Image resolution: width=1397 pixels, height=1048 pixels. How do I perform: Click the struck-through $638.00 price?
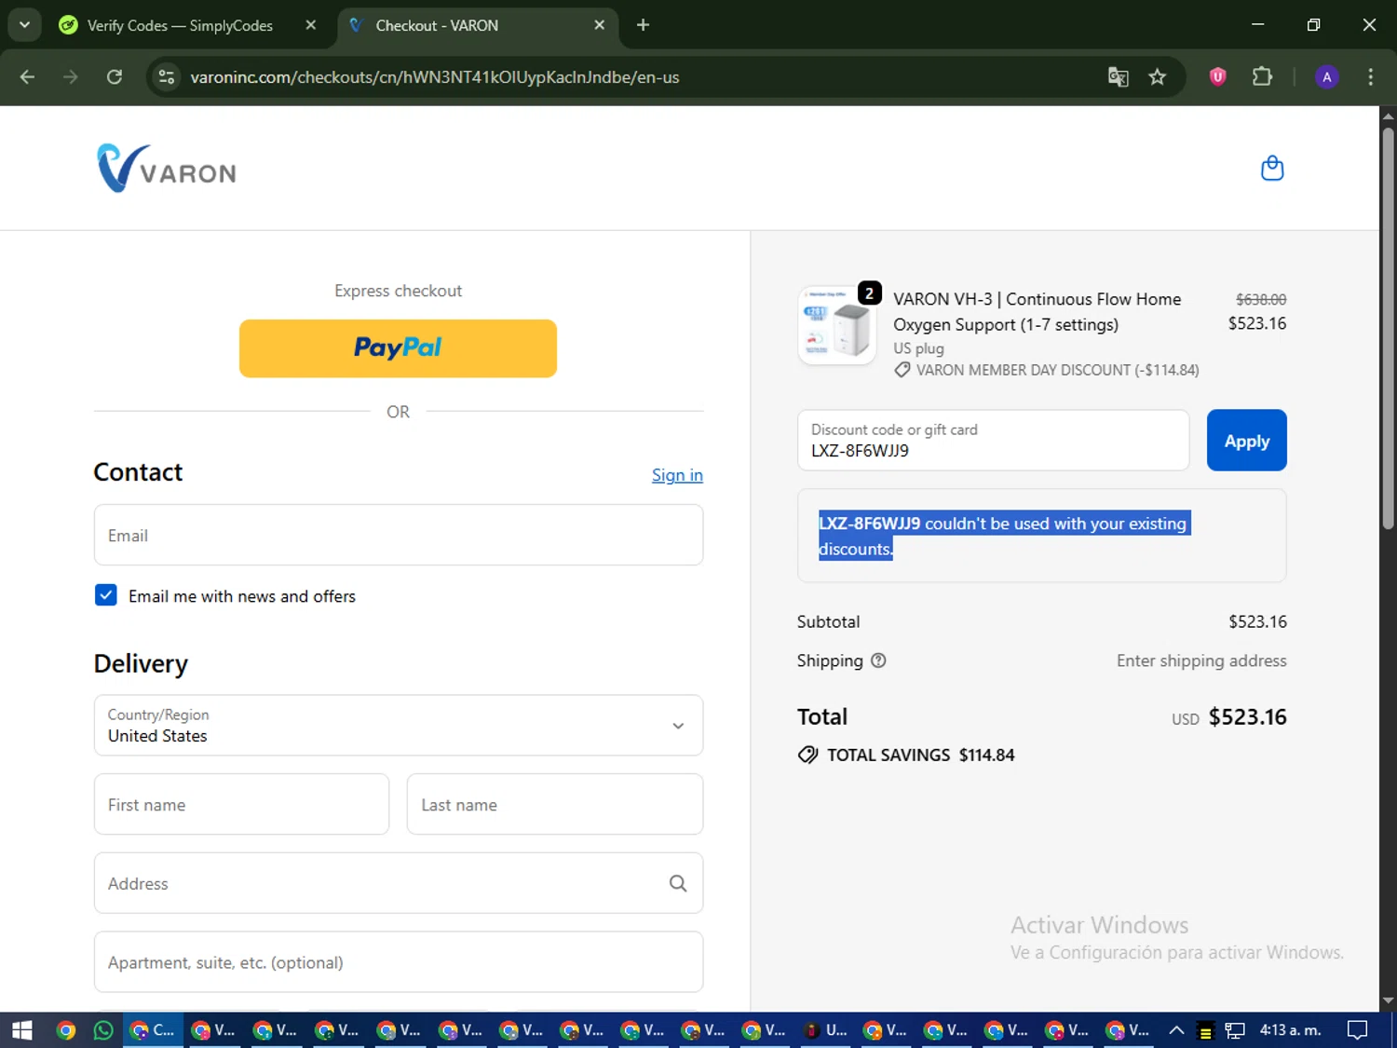tap(1261, 300)
